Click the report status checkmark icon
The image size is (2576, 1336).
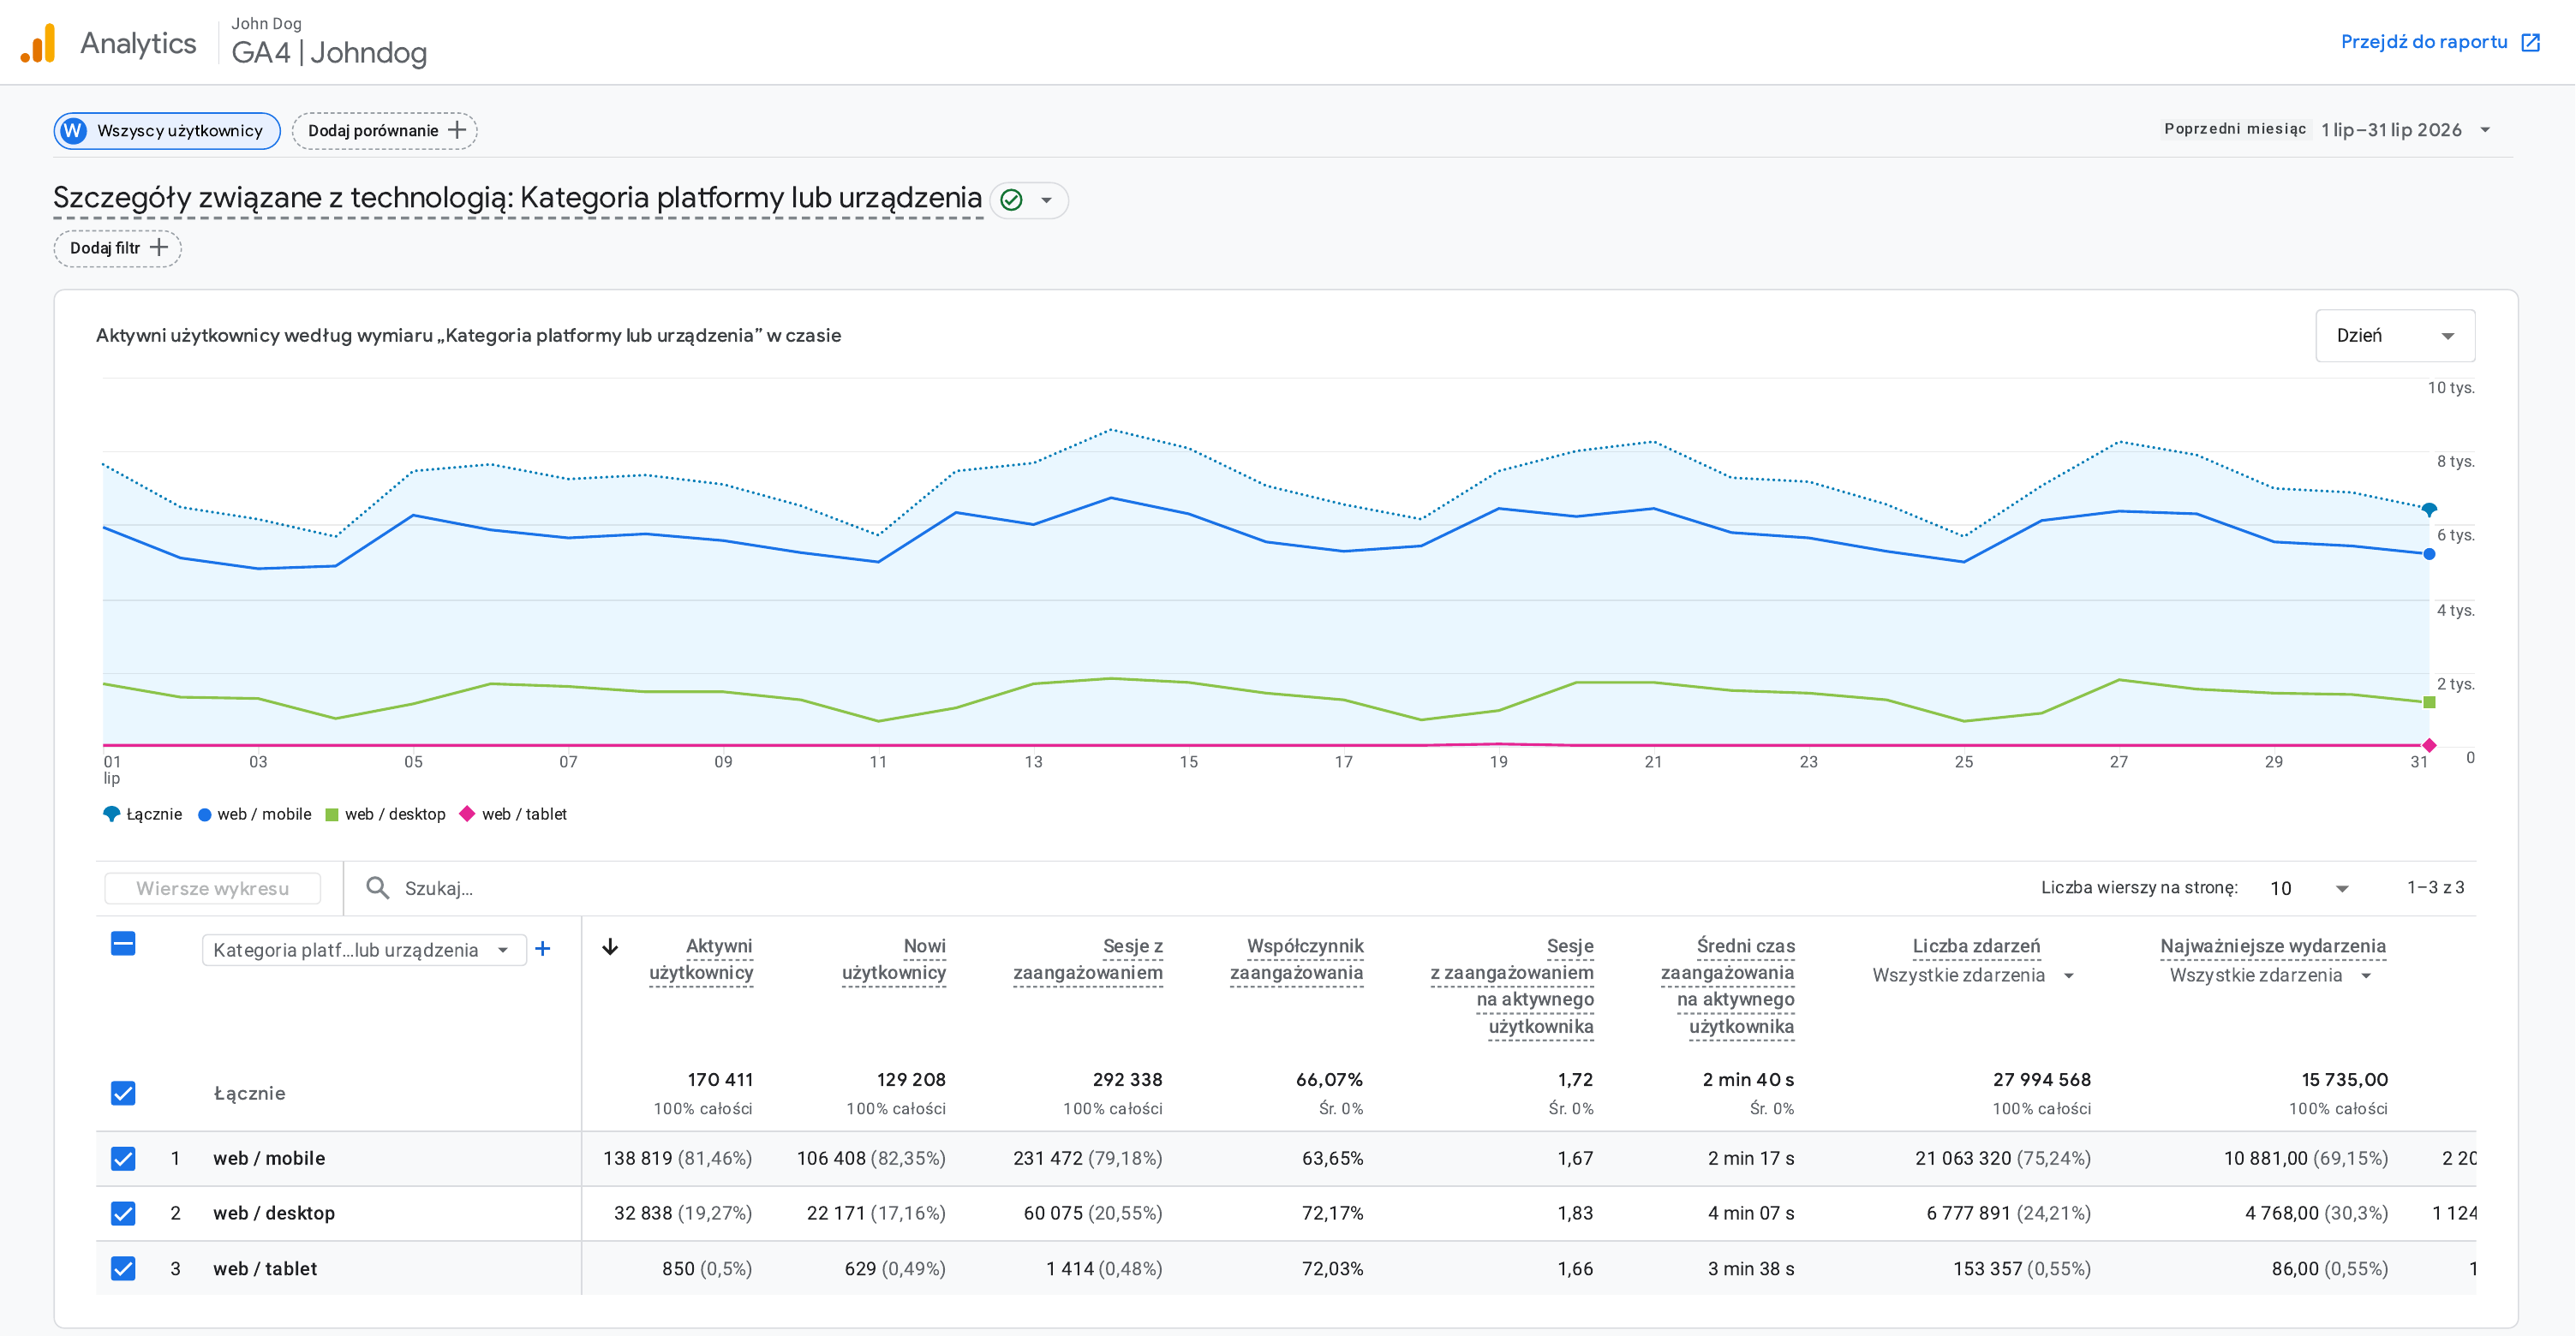click(x=1011, y=200)
